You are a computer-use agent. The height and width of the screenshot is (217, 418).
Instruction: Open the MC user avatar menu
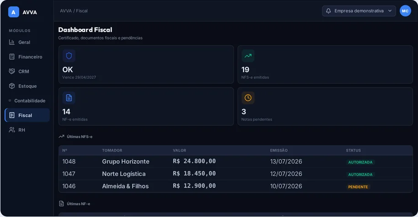[x=405, y=11]
